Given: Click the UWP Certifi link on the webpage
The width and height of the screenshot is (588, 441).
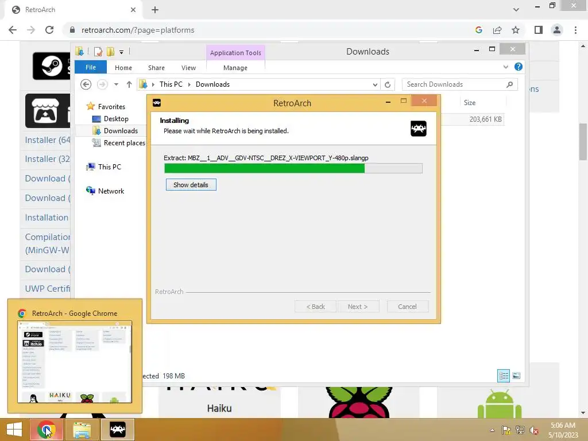Looking at the screenshot, I should [48, 288].
